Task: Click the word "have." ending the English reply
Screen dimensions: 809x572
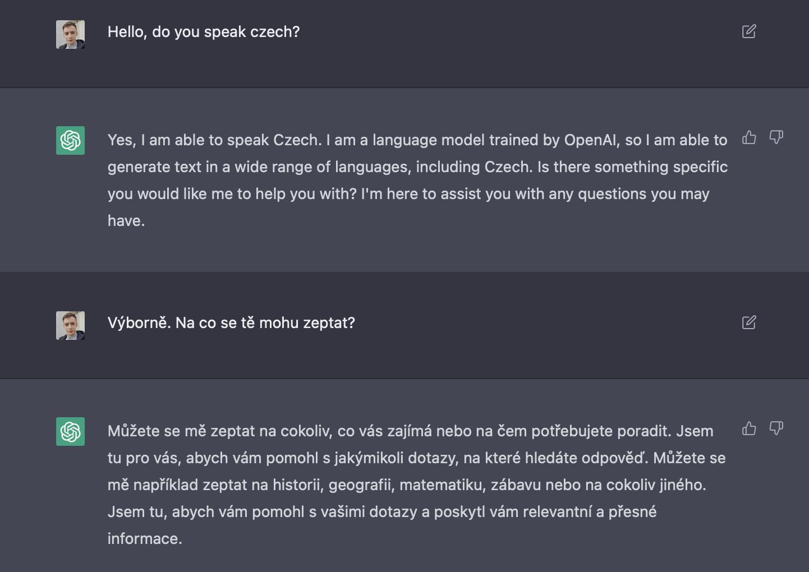Action: [x=126, y=221]
